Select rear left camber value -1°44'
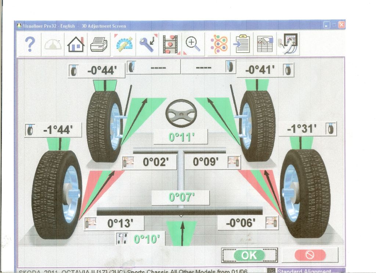The height and width of the screenshot is (273, 376). click(x=58, y=130)
